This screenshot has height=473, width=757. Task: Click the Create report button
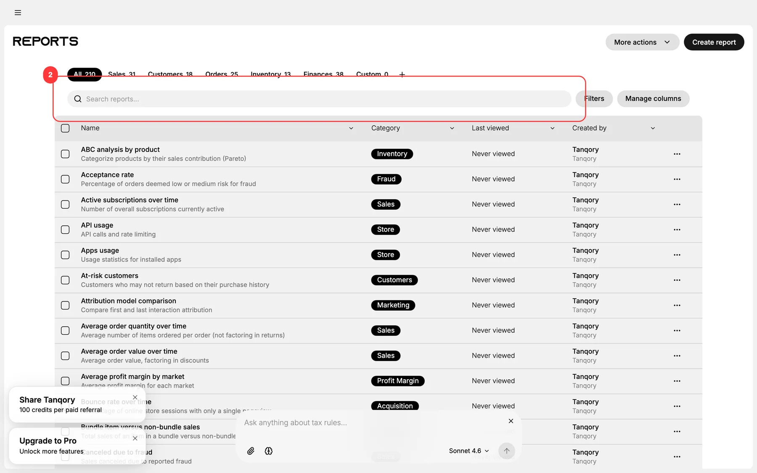point(714,42)
